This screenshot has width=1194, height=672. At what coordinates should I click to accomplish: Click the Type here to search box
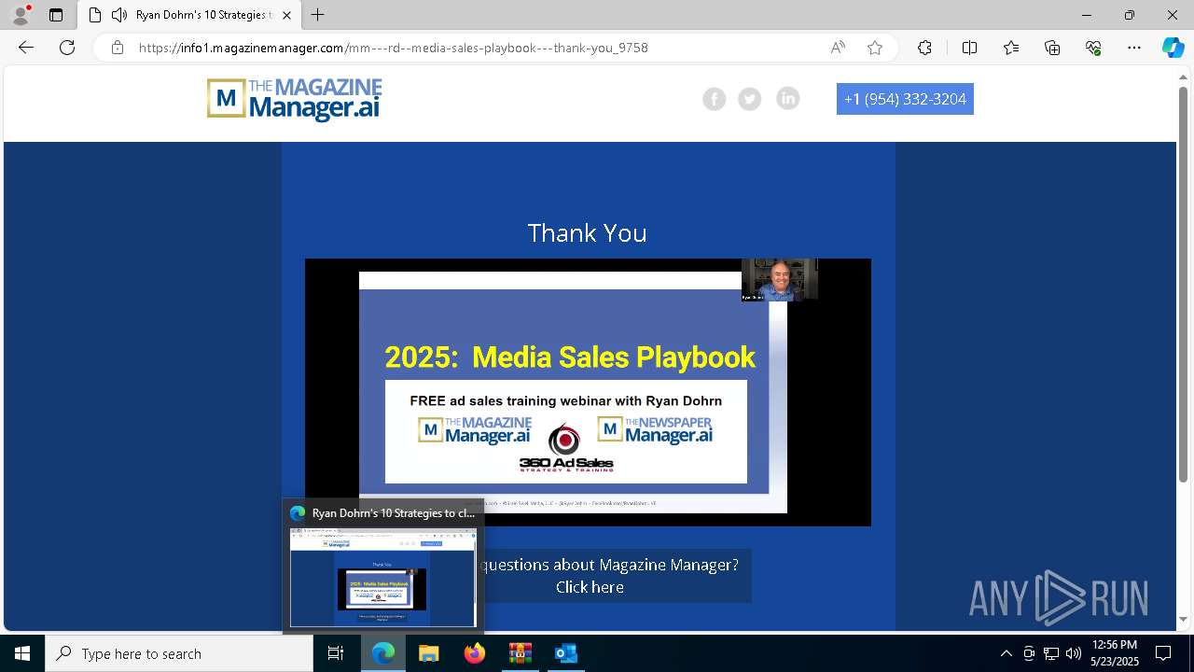(179, 653)
